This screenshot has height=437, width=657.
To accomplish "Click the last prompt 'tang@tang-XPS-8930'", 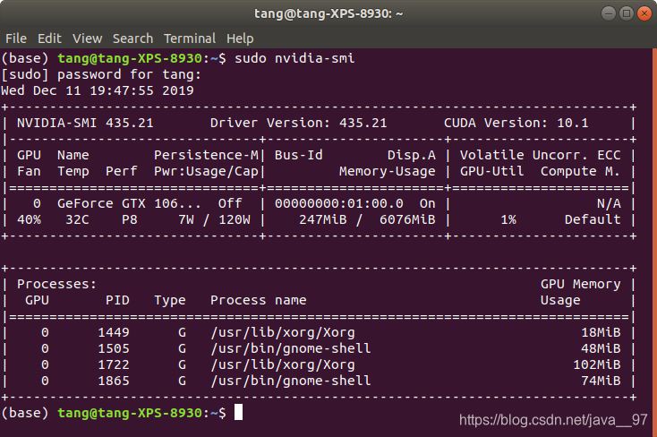I will [x=130, y=413].
